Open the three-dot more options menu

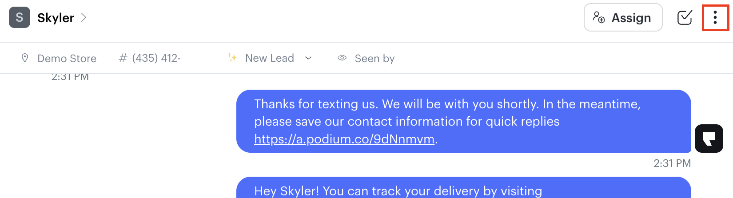tap(715, 18)
